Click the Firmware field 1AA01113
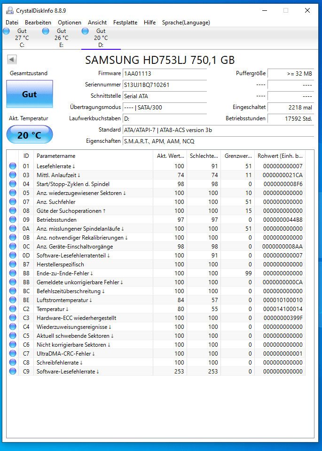322x451 pixels. click(165, 73)
